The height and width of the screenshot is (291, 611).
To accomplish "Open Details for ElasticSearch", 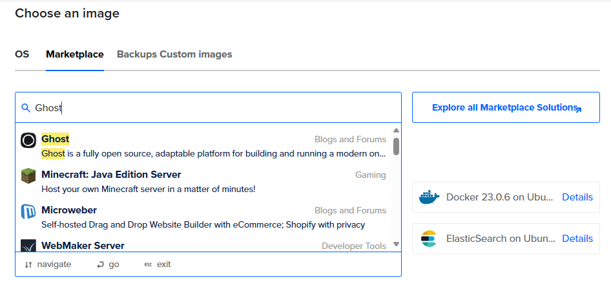I will (577, 239).
